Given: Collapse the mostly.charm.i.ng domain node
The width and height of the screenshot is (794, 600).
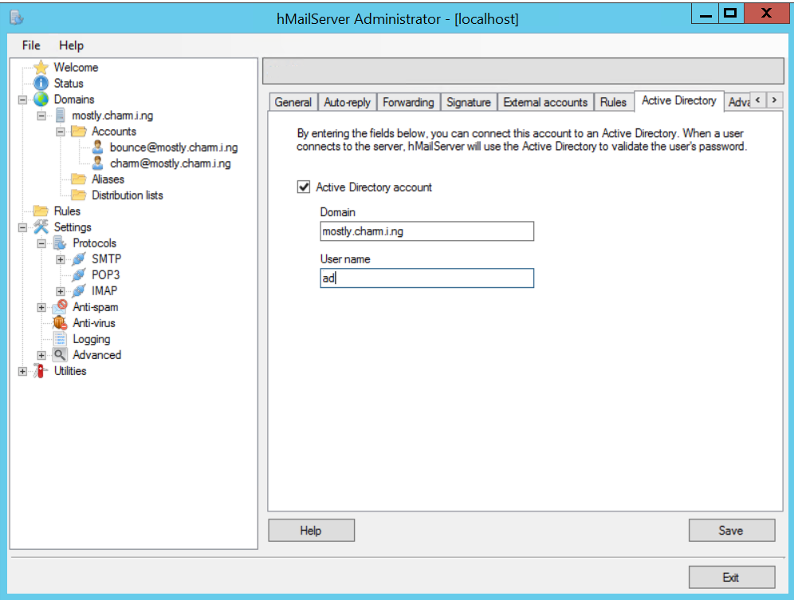Looking at the screenshot, I should pos(41,116).
